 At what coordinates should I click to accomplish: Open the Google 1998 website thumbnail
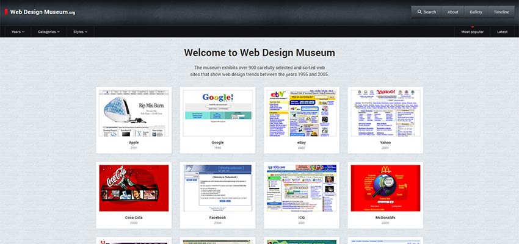click(218, 113)
